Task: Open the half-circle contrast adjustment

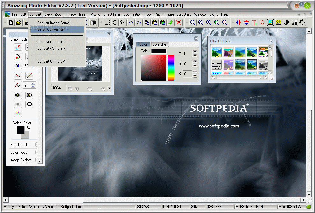Action: (x=286, y=22)
